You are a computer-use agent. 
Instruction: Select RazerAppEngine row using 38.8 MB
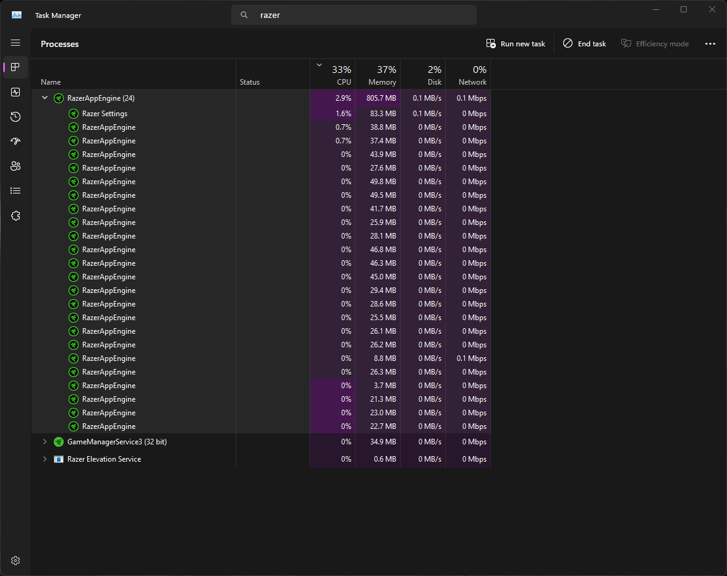coord(261,127)
